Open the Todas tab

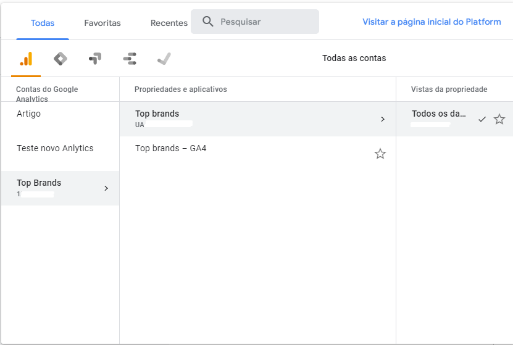click(43, 23)
